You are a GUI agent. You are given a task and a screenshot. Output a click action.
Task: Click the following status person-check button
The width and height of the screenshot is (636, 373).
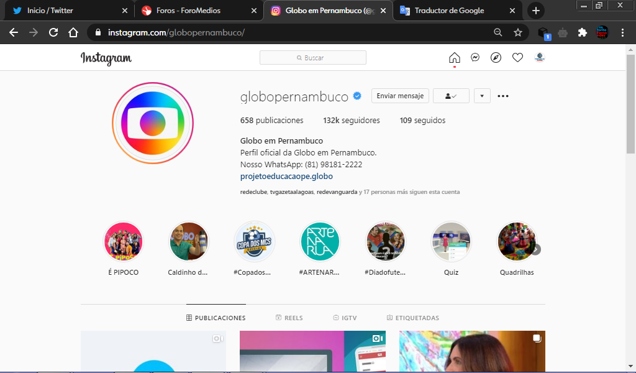click(451, 96)
